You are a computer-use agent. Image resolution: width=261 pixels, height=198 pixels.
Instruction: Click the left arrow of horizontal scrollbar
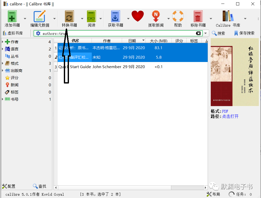click(56, 188)
